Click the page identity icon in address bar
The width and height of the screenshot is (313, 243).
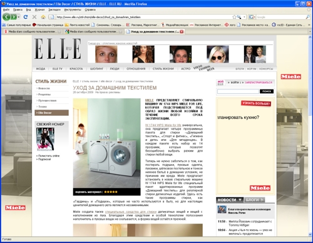click(x=52, y=17)
